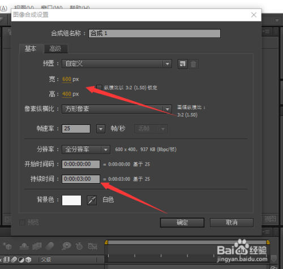Viewport: 283px width, 269px height.
Task: Click the 3D cube switch icon in timeline
Action: pos(28,259)
